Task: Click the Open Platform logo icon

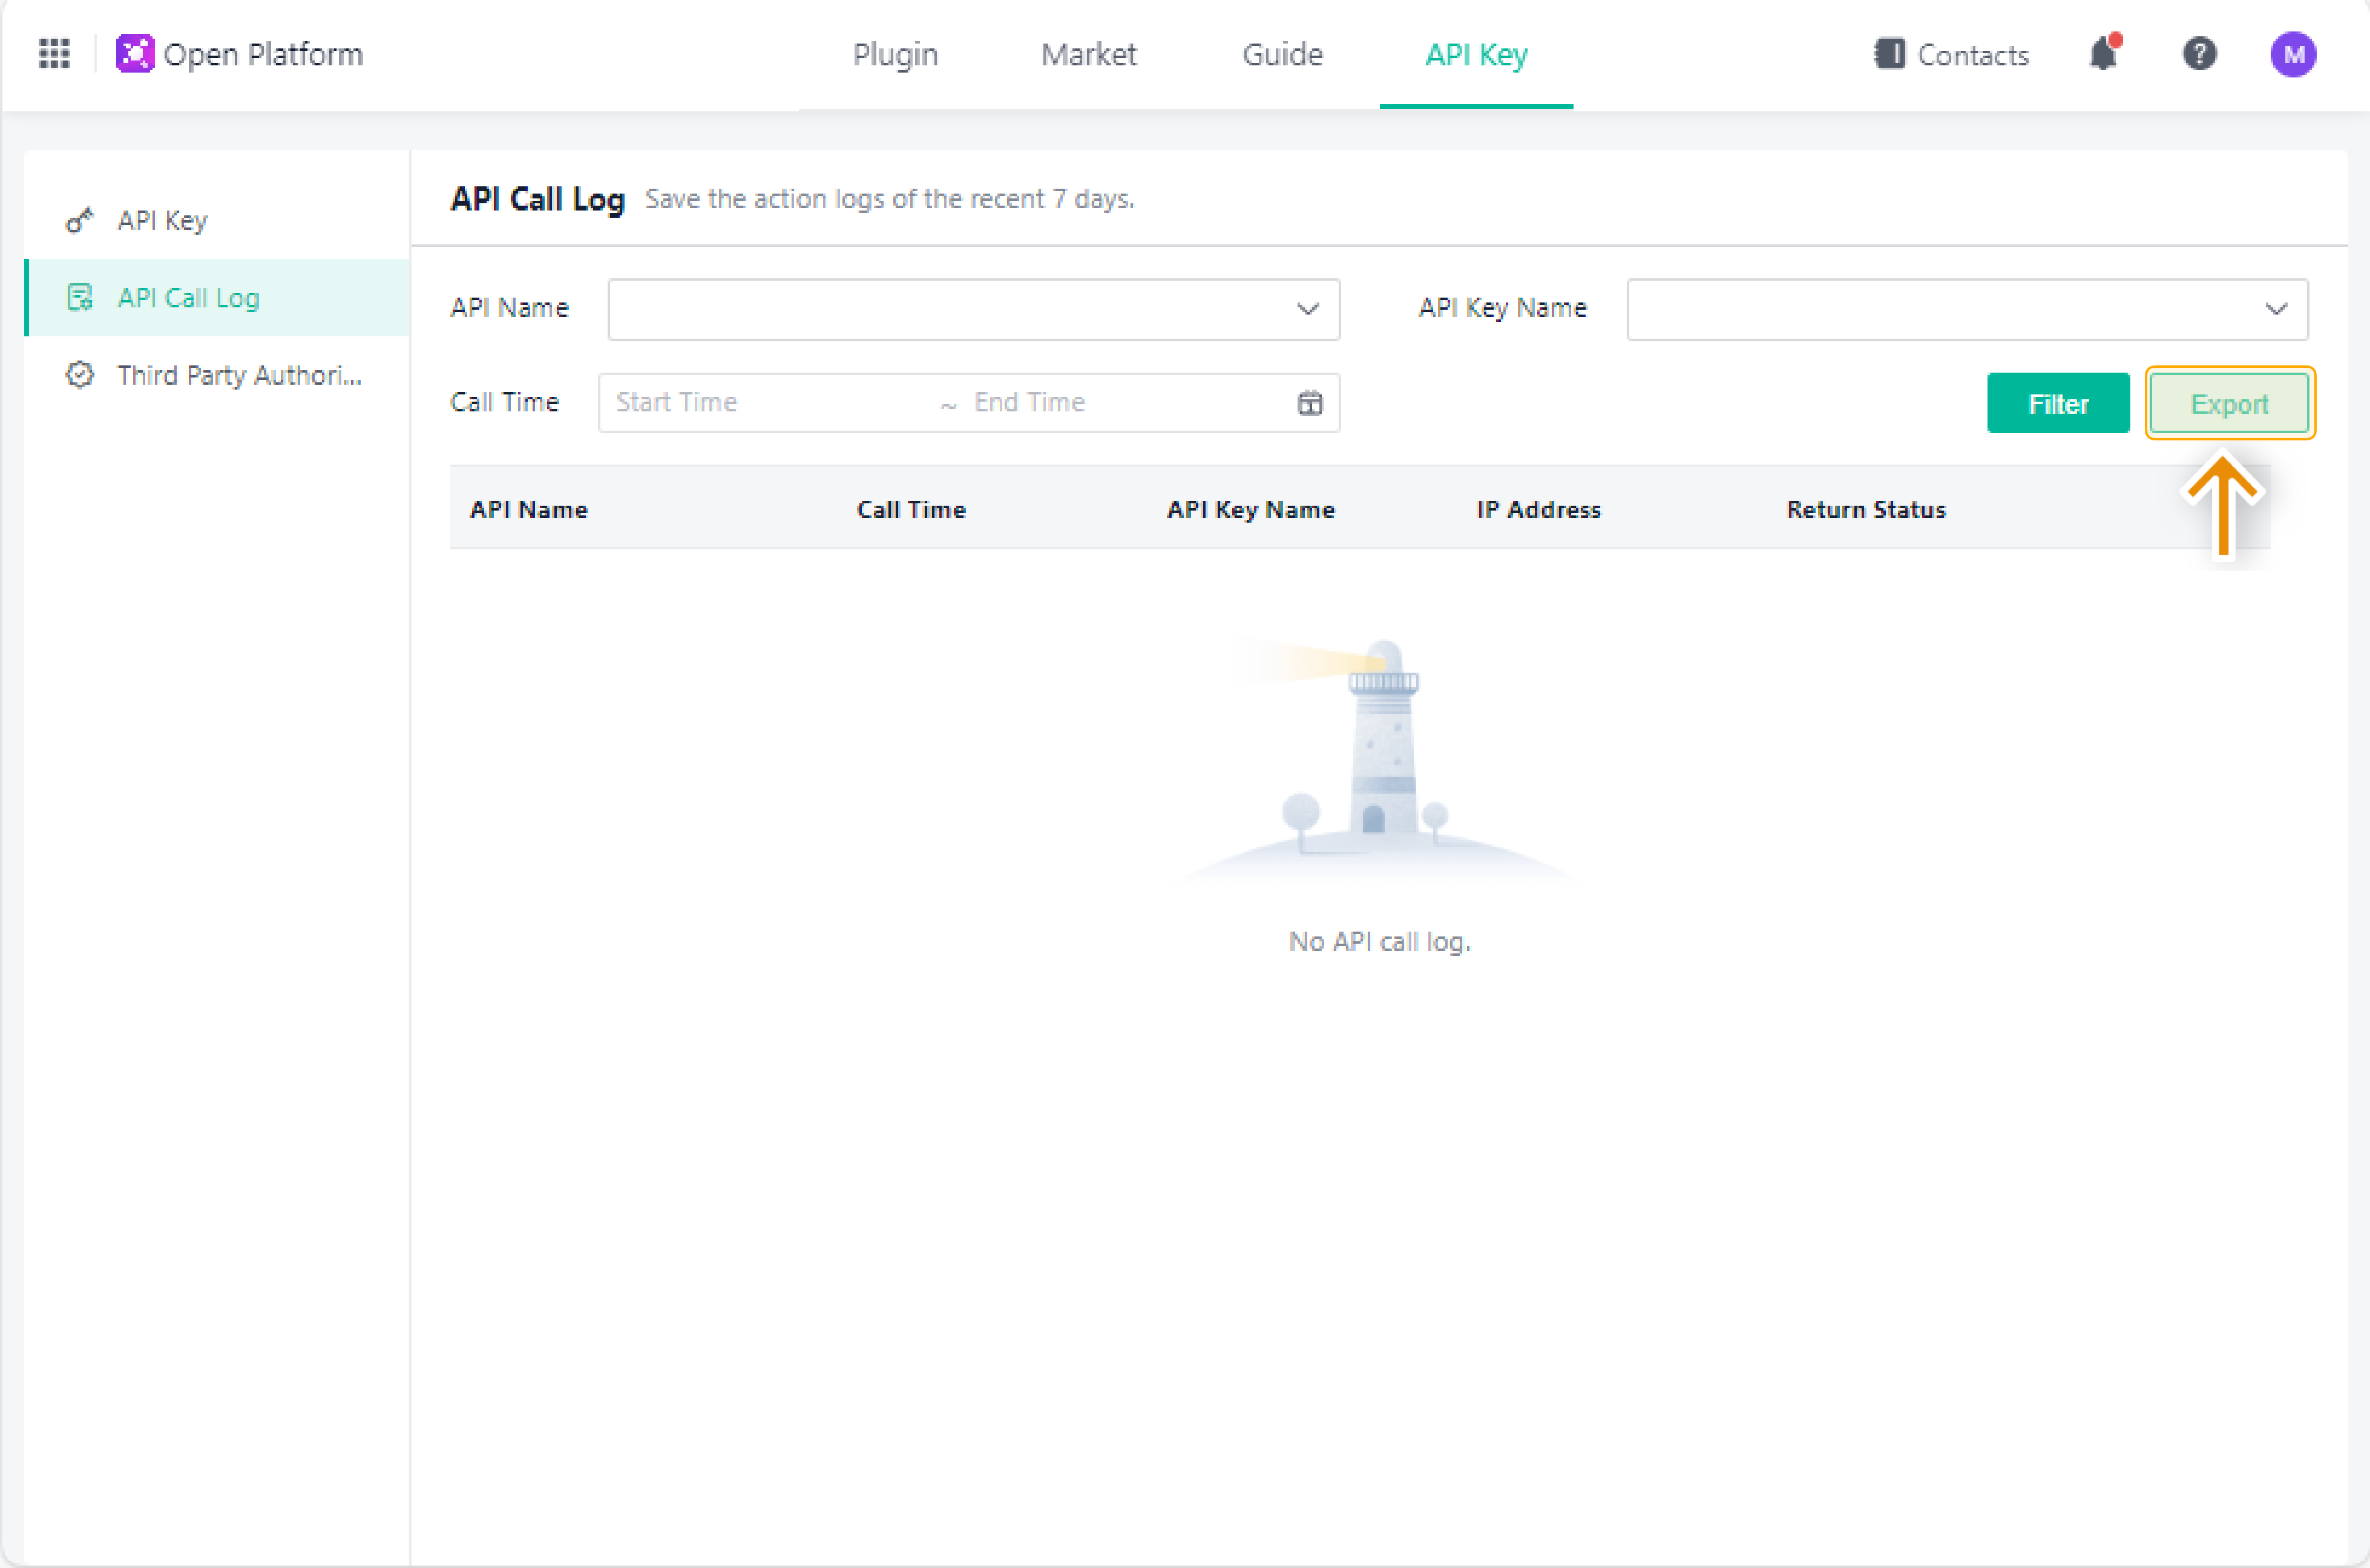Action: click(x=135, y=54)
